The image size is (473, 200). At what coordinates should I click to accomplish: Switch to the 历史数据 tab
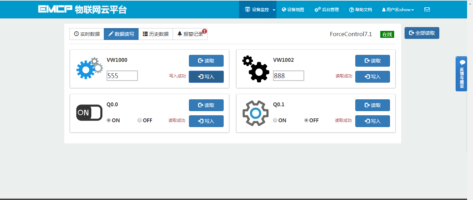(156, 34)
